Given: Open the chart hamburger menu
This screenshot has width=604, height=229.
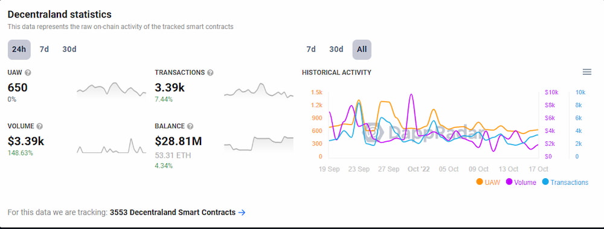Looking at the screenshot, I should pos(586,72).
